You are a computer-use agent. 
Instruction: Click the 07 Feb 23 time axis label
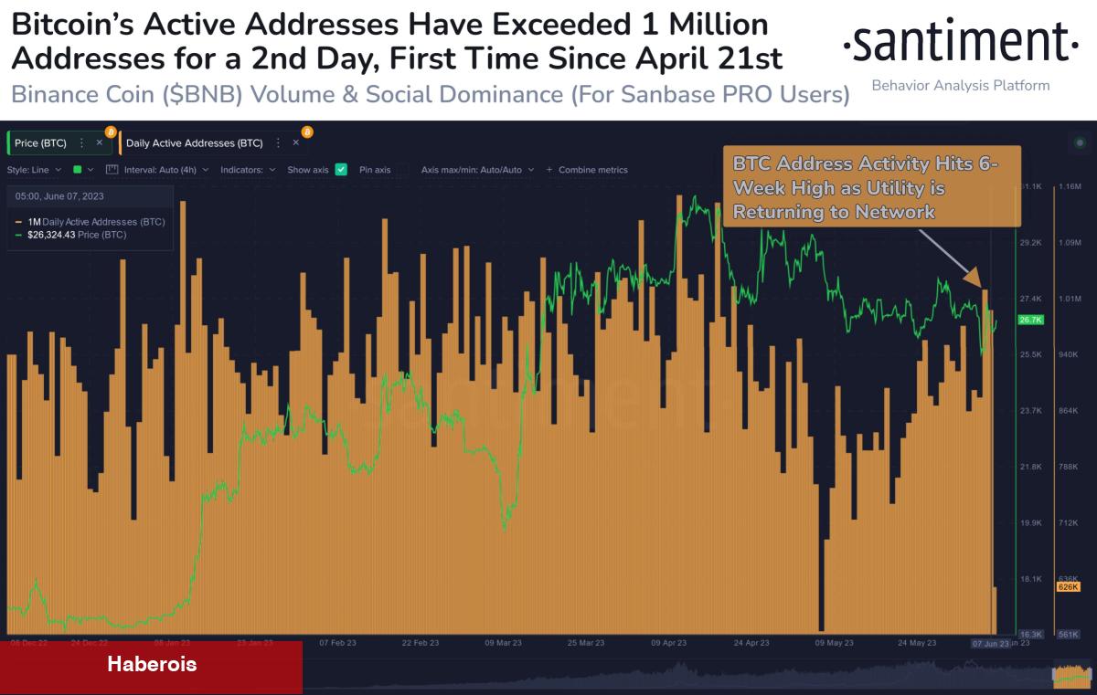(337, 643)
